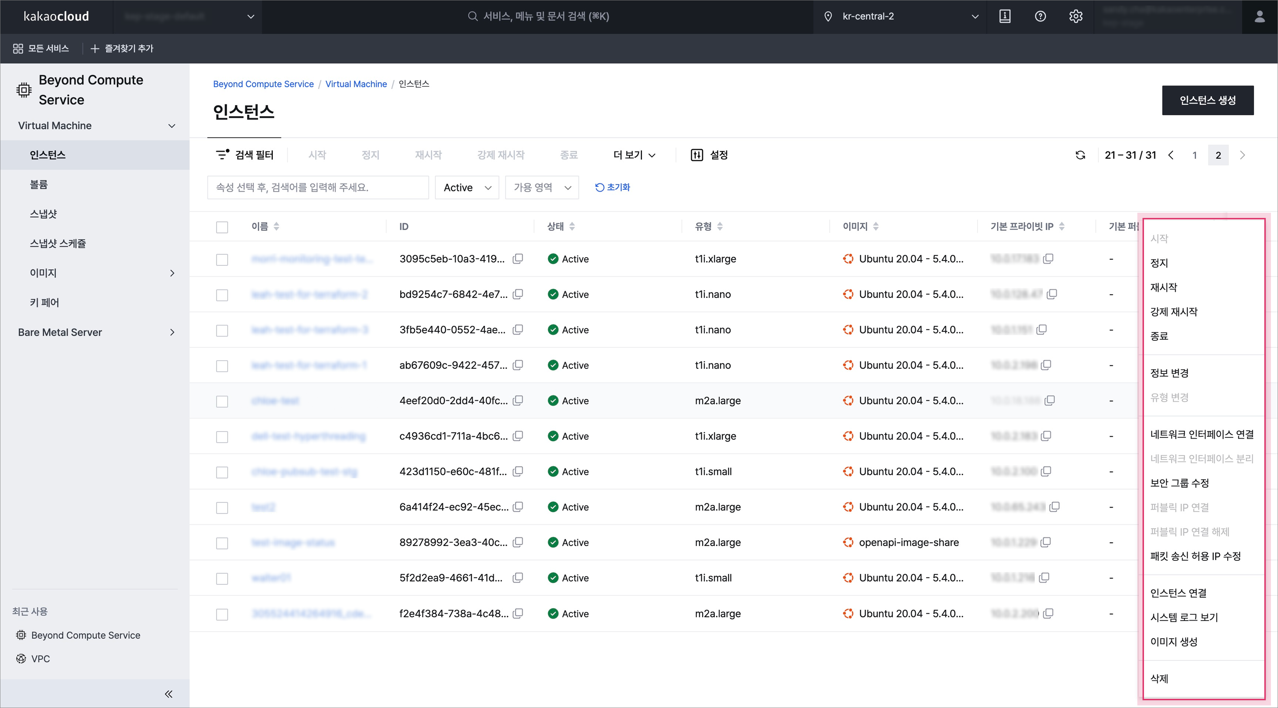Screen dimensions: 1278x708
Task: Focus the attribute search filter field
Action: tap(317, 187)
